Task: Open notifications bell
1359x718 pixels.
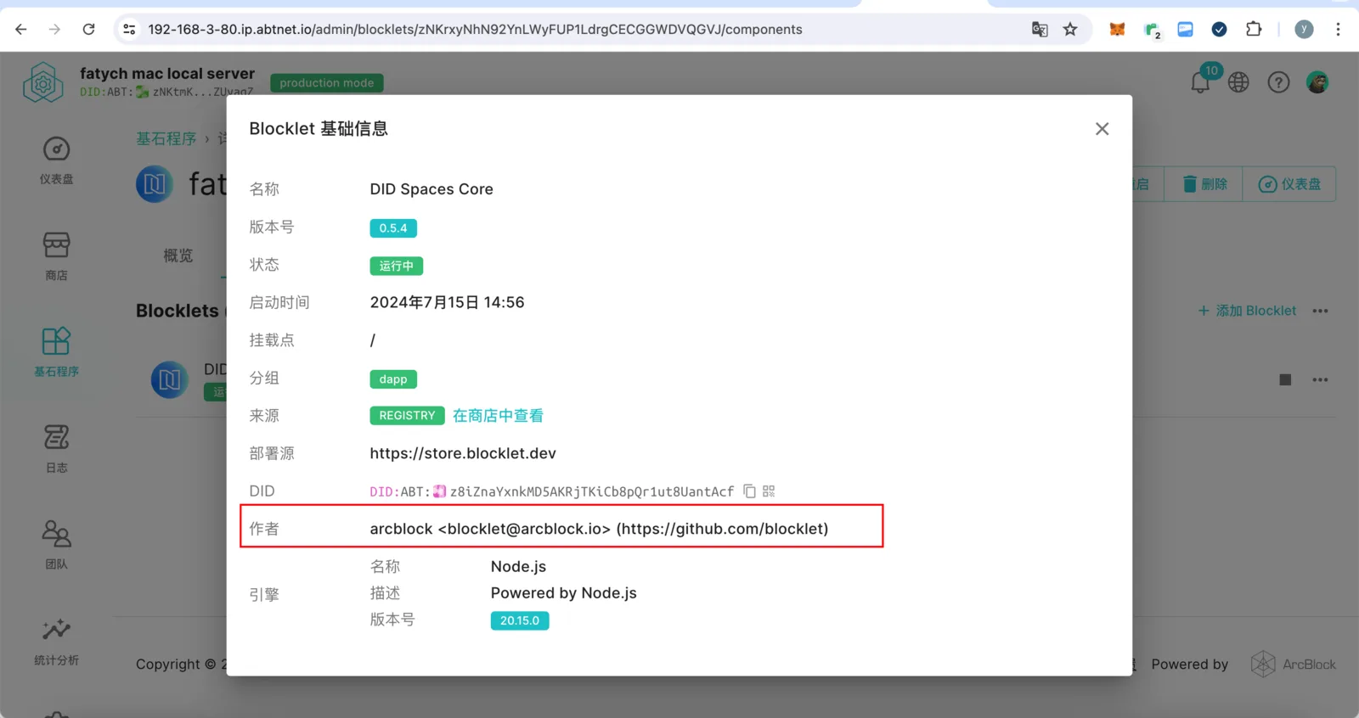Action: pyautogui.click(x=1200, y=82)
